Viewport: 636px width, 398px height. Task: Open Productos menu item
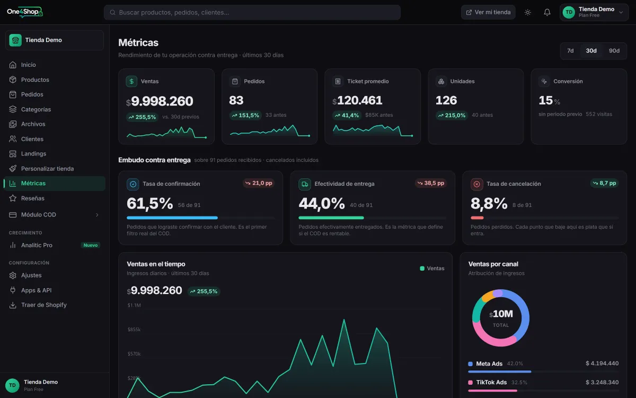55,80
